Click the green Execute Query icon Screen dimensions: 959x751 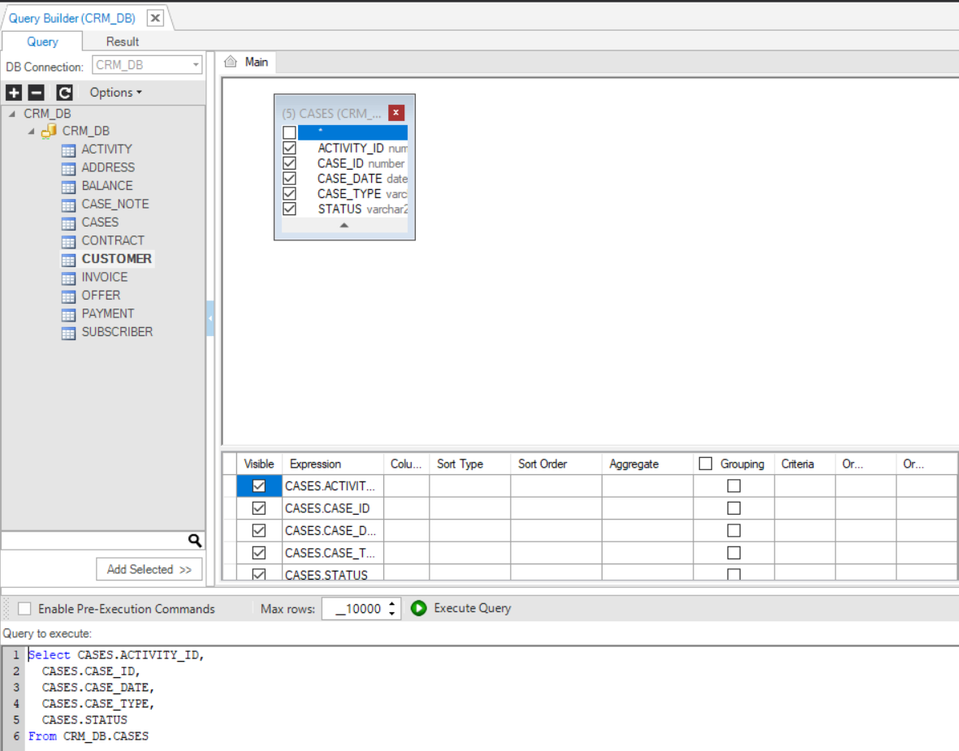418,608
